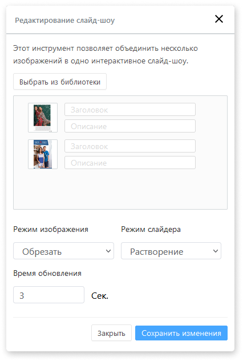The height and width of the screenshot is (361, 243).
Task: Focus the second slide 'Заголовок' field
Action: [x=130, y=146]
